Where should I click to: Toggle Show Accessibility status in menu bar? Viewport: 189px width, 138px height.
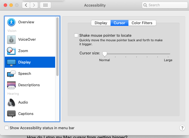point(7,128)
